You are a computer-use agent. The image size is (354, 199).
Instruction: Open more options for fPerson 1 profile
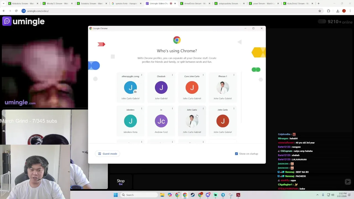[234, 75]
